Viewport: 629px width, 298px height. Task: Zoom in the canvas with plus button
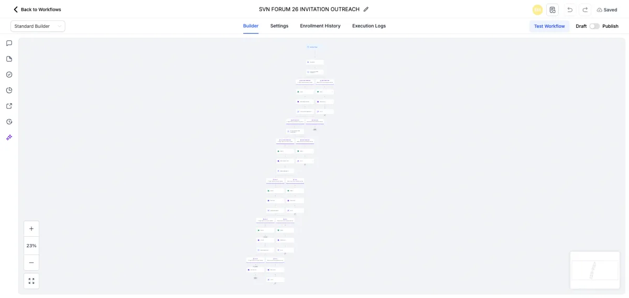point(31,229)
